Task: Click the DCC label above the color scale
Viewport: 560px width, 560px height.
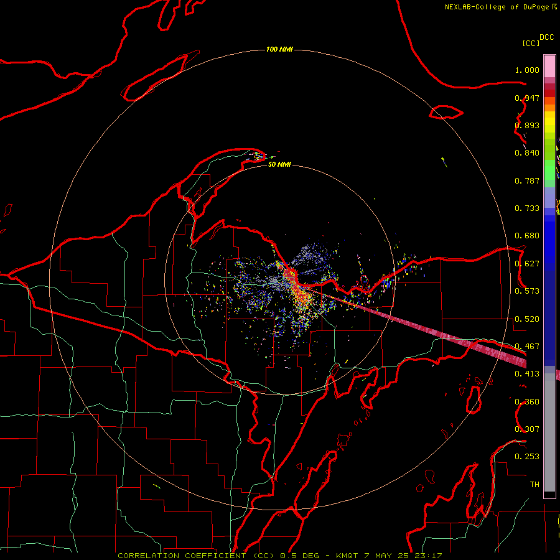Action: (546, 37)
